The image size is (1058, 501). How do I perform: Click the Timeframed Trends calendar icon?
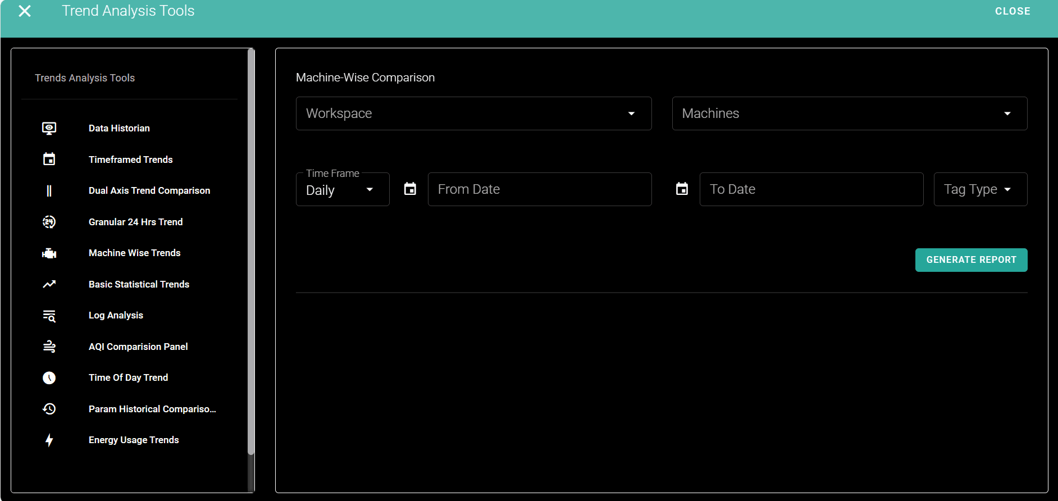[49, 160]
